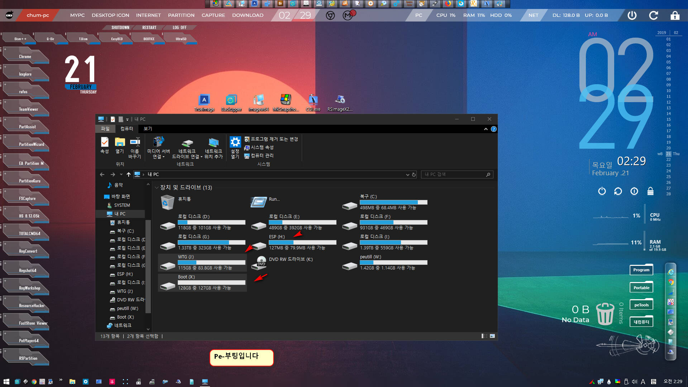Click the RESTART button
688x387 pixels.
click(x=149, y=28)
